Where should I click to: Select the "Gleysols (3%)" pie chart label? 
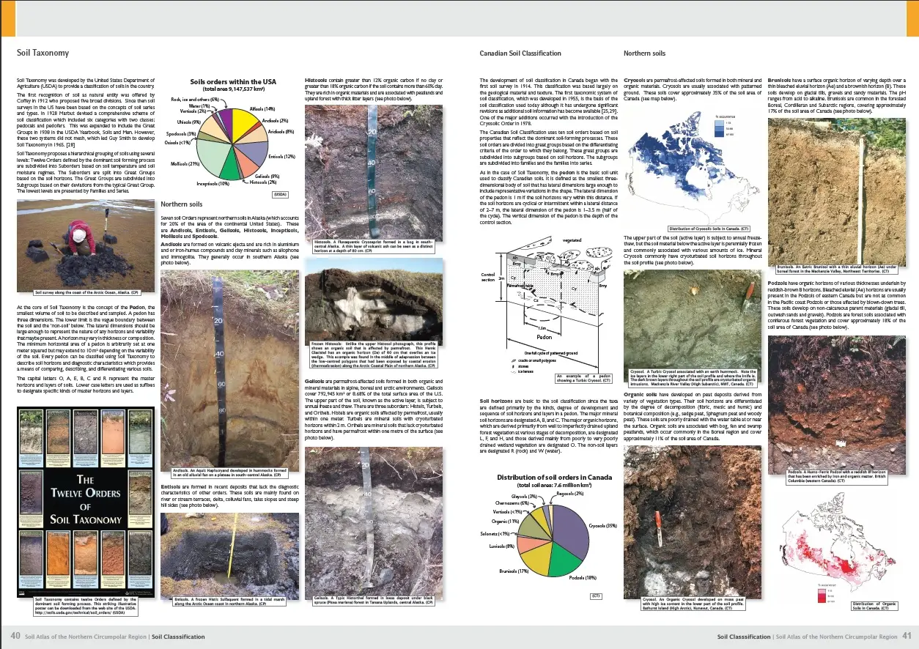(524, 497)
